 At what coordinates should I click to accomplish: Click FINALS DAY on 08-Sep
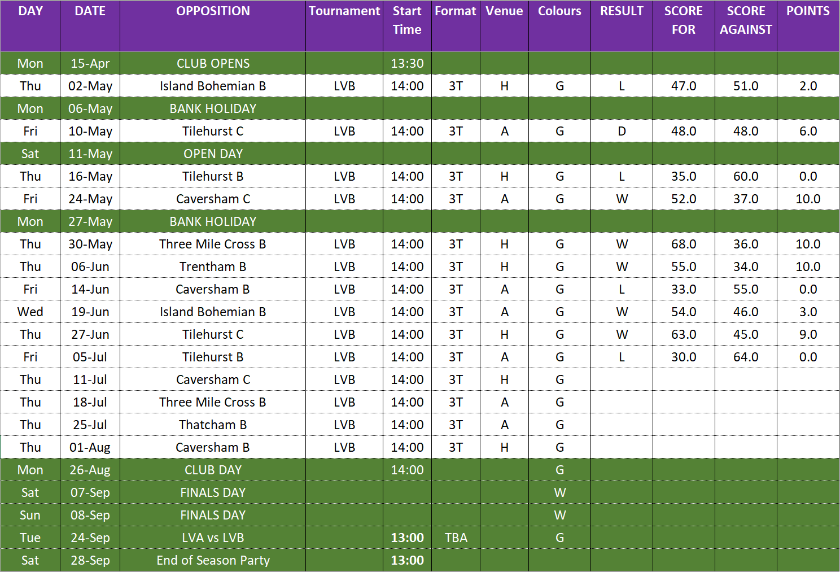(x=213, y=515)
